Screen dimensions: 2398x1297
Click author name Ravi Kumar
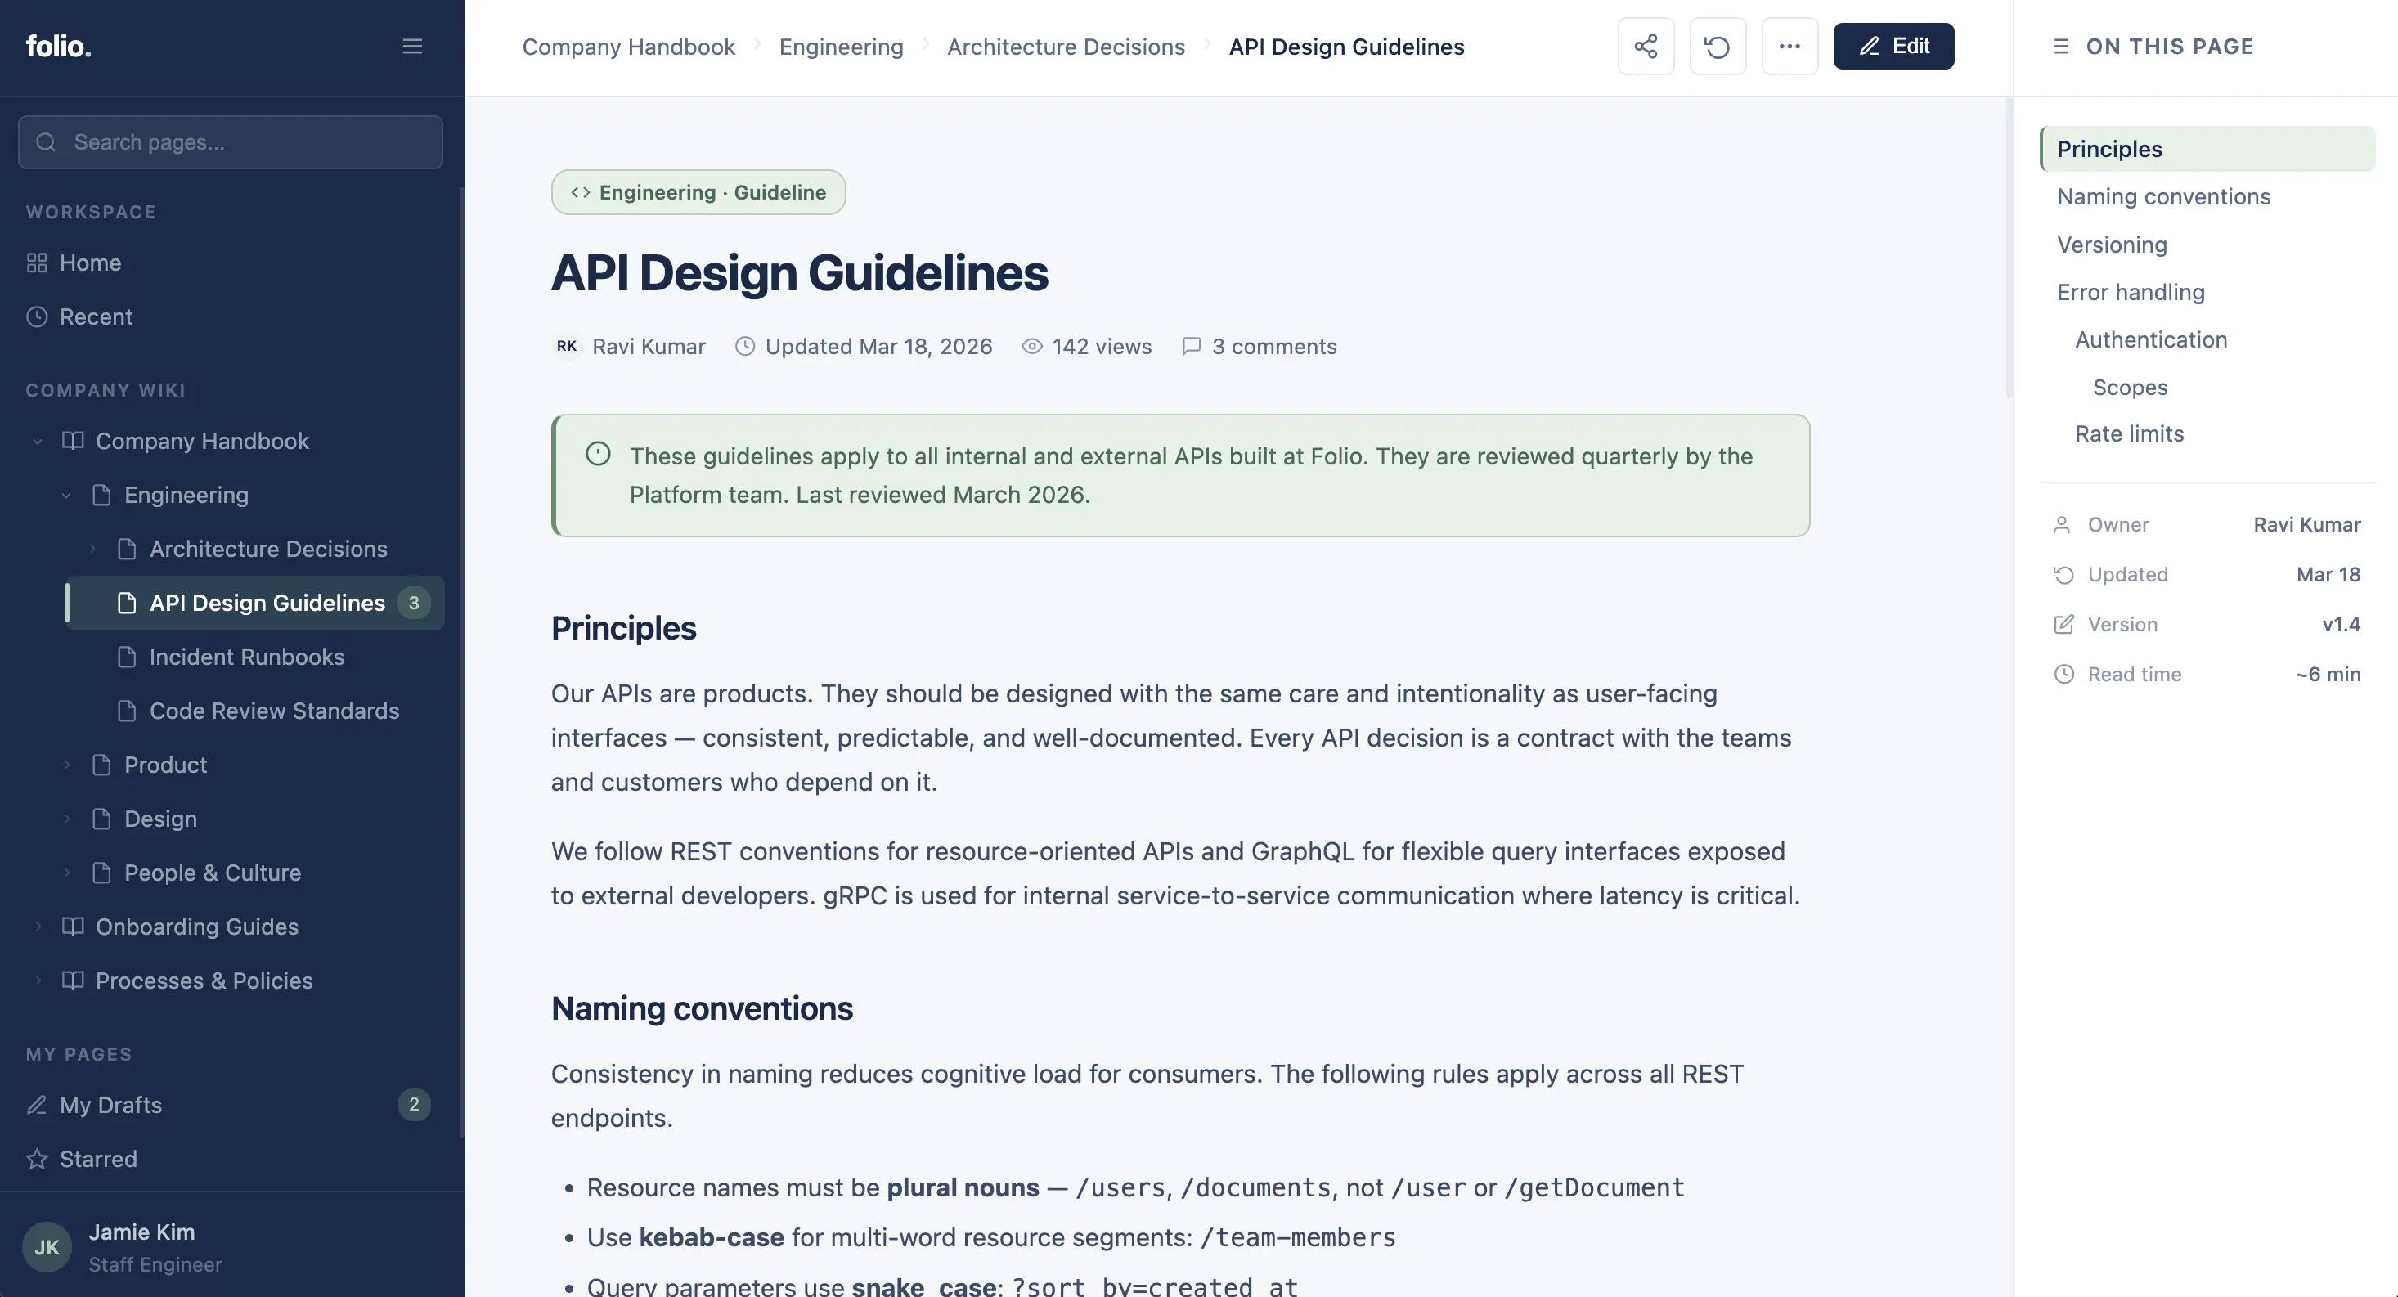coord(649,347)
